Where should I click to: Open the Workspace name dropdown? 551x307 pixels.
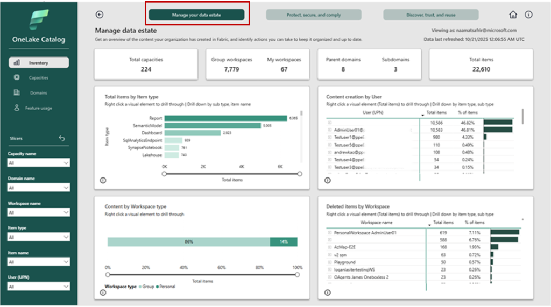39,212
